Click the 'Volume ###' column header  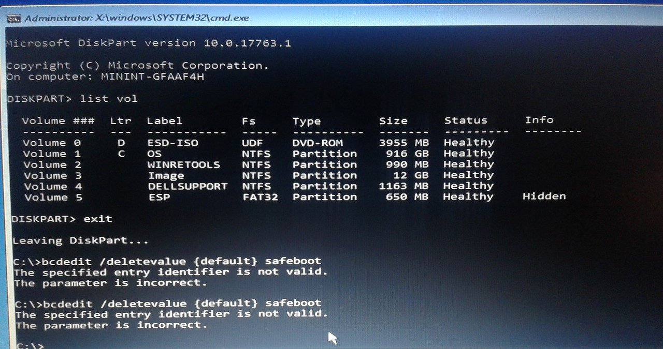pos(58,121)
